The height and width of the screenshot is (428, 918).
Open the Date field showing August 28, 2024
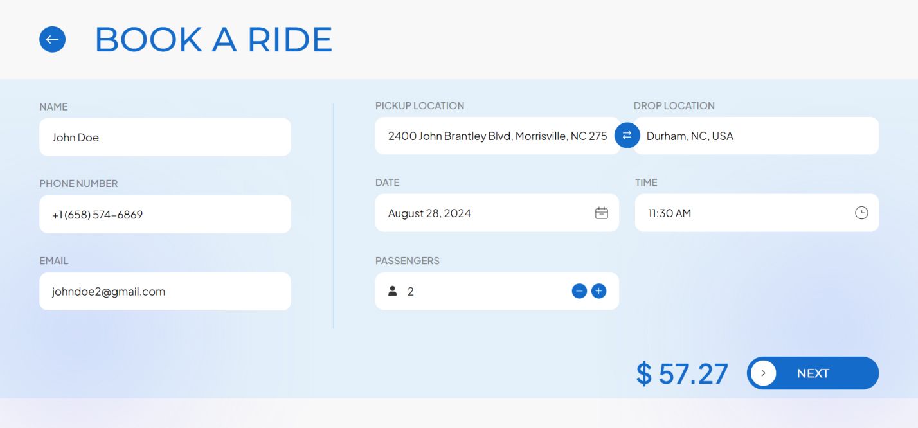(482, 213)
